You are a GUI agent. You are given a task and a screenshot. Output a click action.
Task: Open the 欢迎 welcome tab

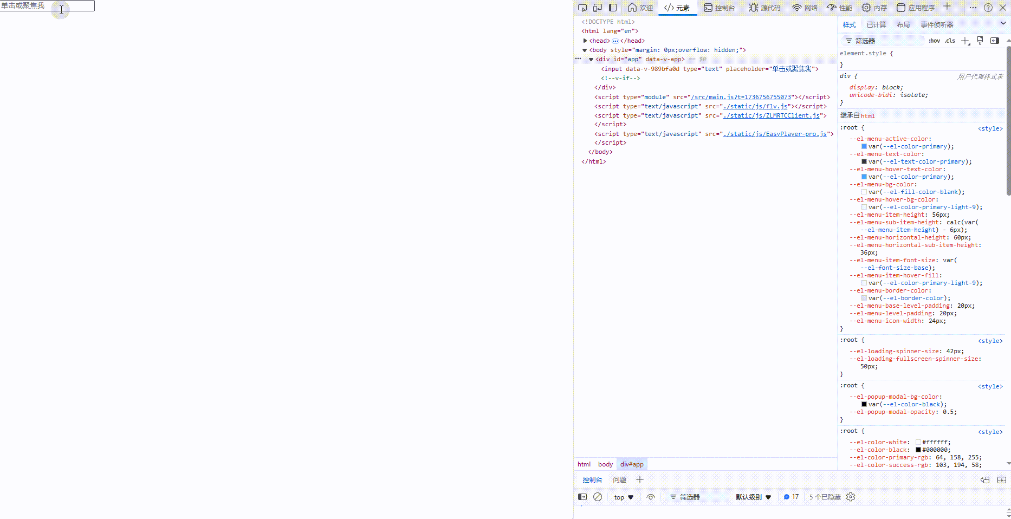coord(640,8)
